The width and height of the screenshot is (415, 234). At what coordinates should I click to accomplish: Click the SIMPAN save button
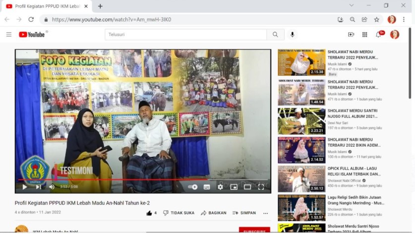coord(244,213)
